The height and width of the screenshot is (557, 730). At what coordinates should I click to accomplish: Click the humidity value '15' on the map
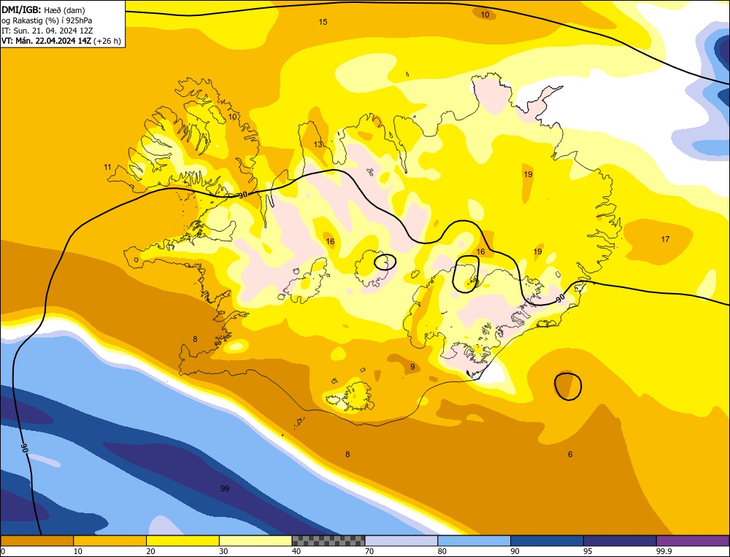coord(323,22)
